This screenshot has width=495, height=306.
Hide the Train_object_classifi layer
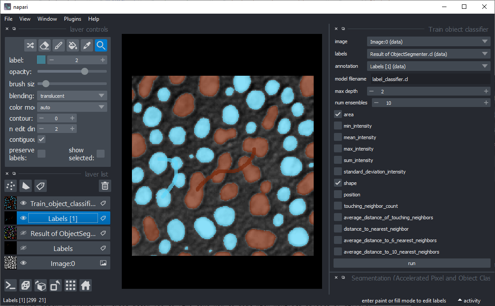[23, 203]
